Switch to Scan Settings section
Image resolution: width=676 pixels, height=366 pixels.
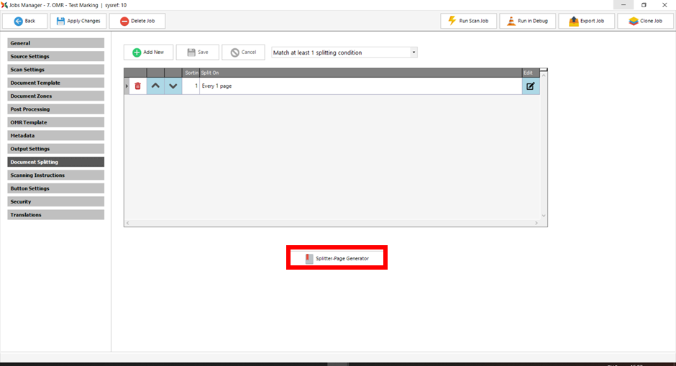[x=55, y=70]
